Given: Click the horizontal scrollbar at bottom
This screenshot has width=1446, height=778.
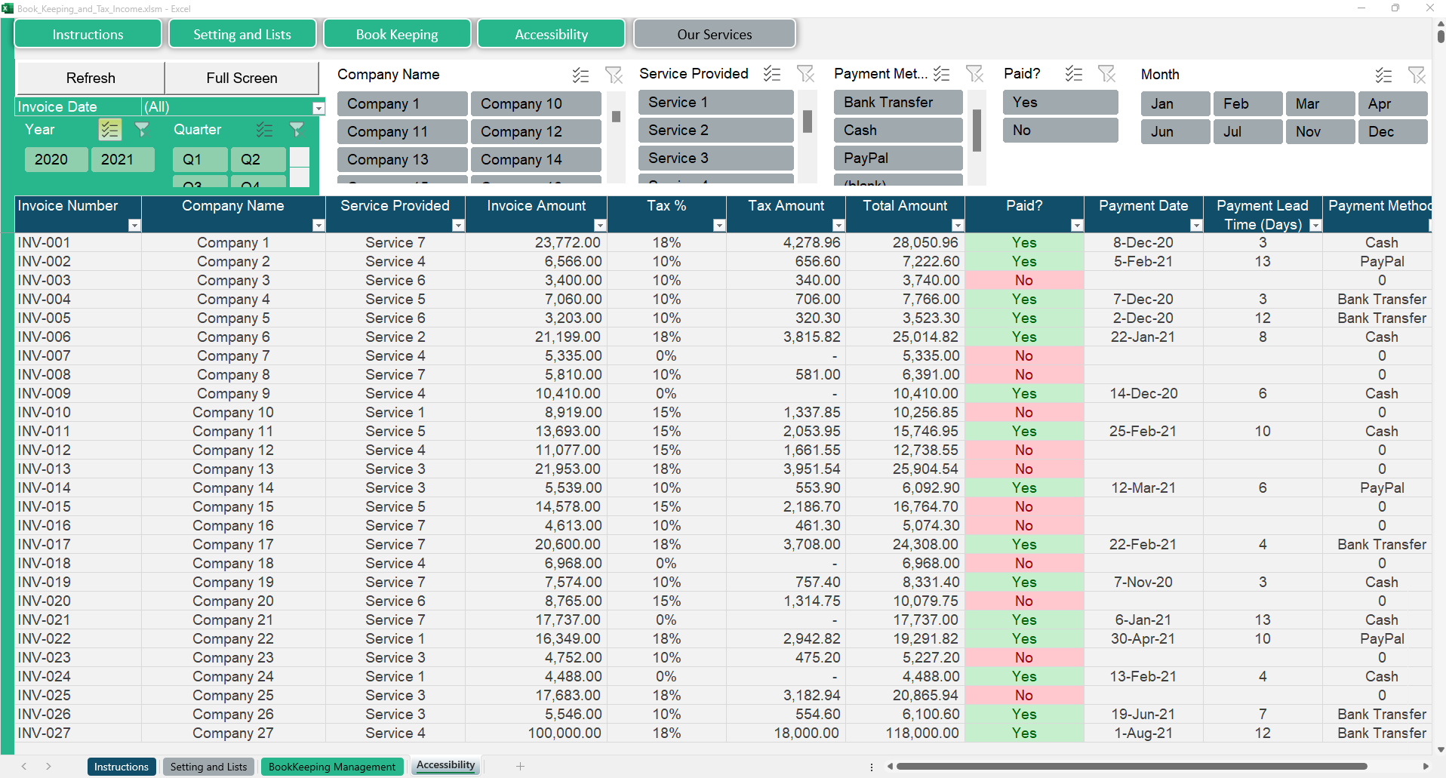Looking at the screenshot, I should click(x=1131, y=766).
